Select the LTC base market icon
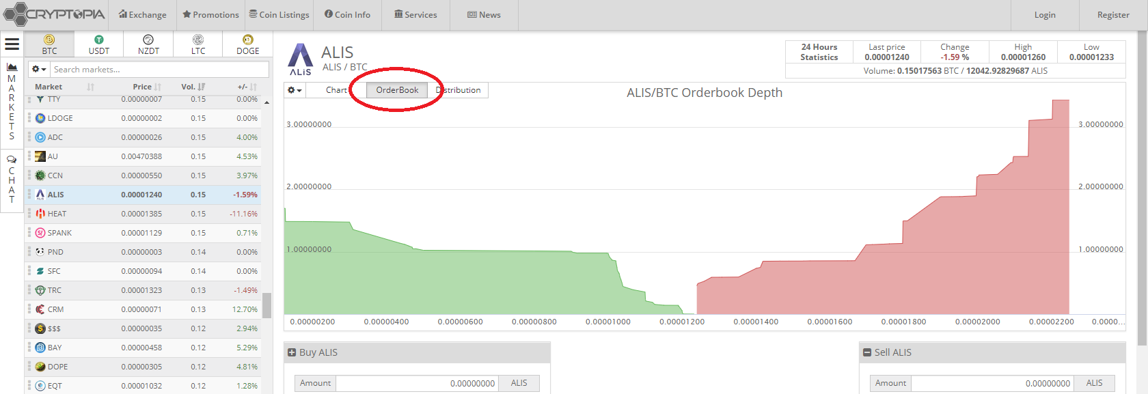 coord(198,40)
